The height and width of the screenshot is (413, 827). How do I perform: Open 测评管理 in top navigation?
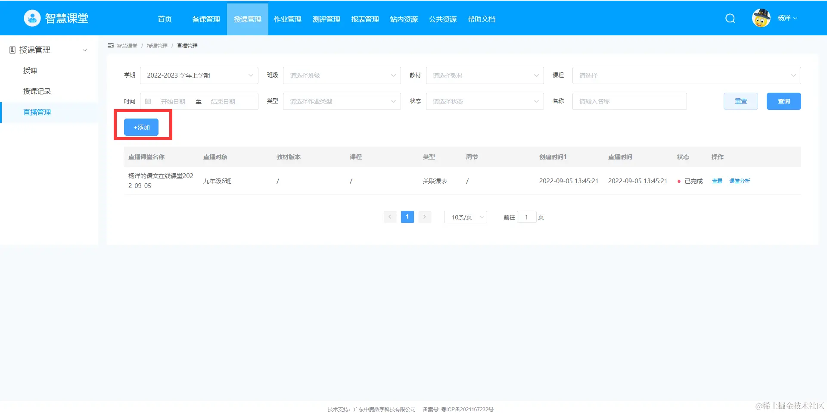pyautogui.click(x=326, y=19)
